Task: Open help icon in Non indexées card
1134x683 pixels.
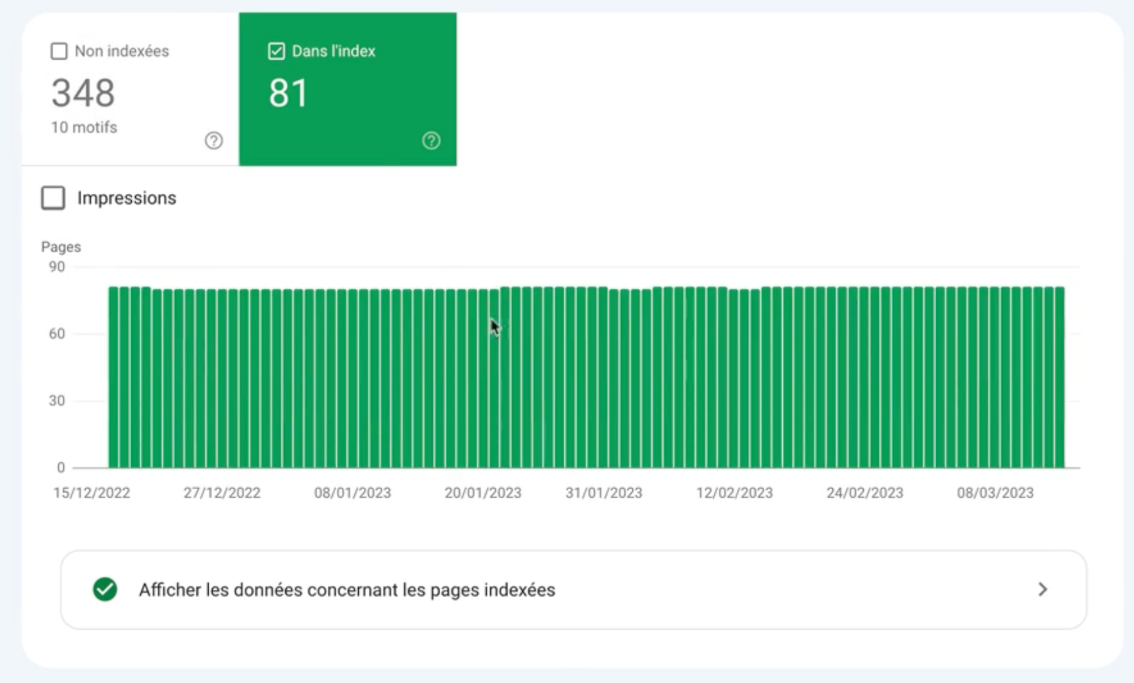Action: 214,141
